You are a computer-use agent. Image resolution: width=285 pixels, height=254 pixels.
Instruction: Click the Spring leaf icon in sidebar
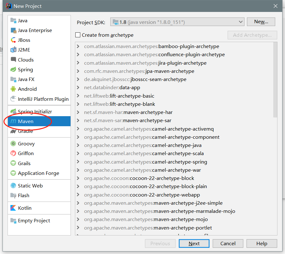(13, 70)
